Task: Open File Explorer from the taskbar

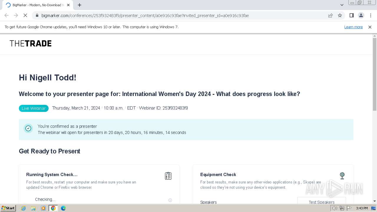Action: point(33,208)
